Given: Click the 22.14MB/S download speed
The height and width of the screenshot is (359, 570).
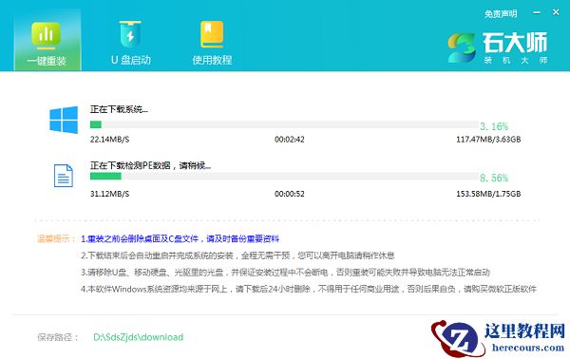Looking at the screenshot, I should [109, 140].
